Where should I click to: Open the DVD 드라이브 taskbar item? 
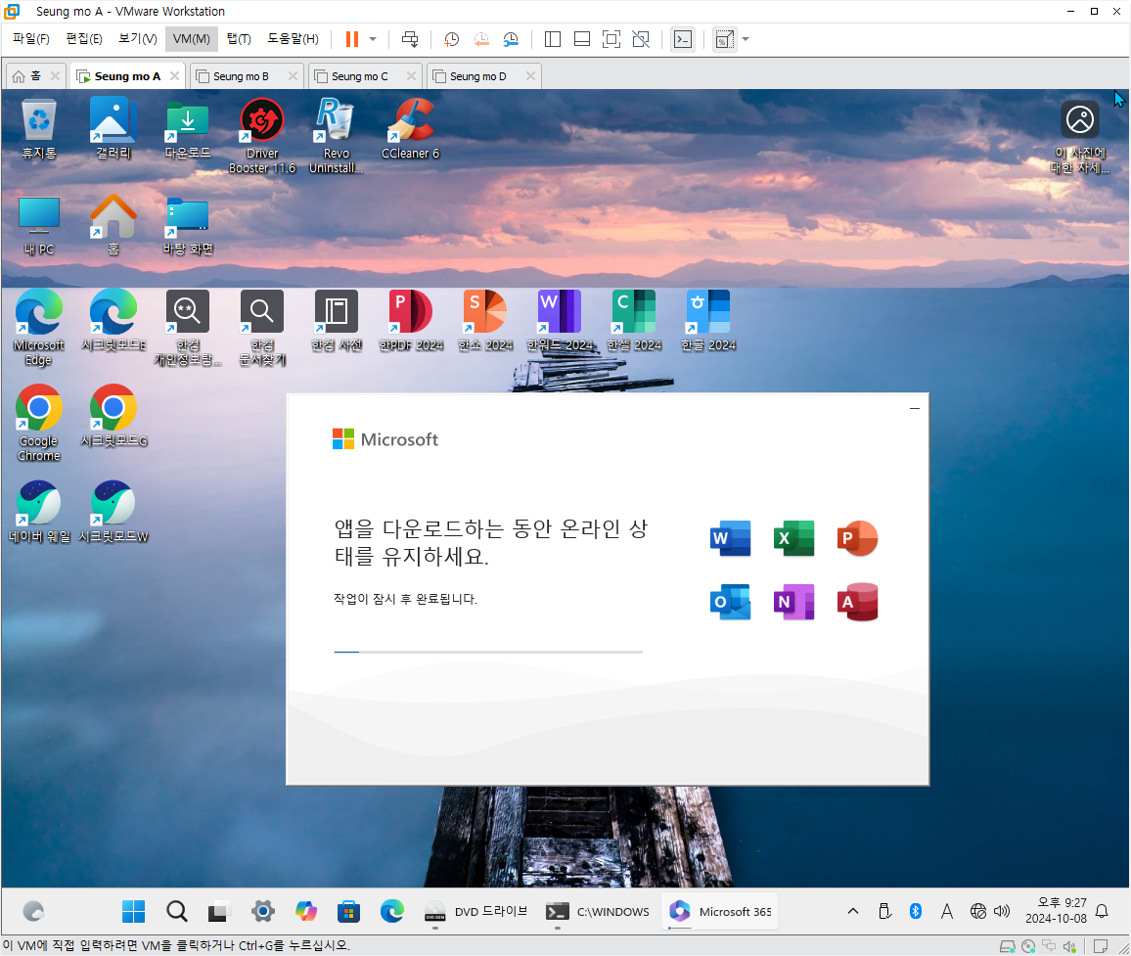pyautogui.click(x=476, y=911)
